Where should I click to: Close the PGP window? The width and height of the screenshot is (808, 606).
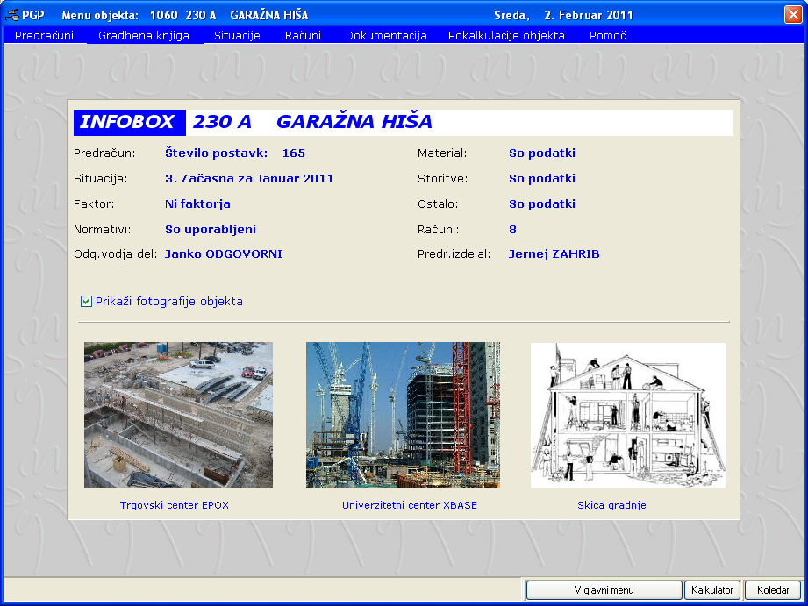(792, 15)
